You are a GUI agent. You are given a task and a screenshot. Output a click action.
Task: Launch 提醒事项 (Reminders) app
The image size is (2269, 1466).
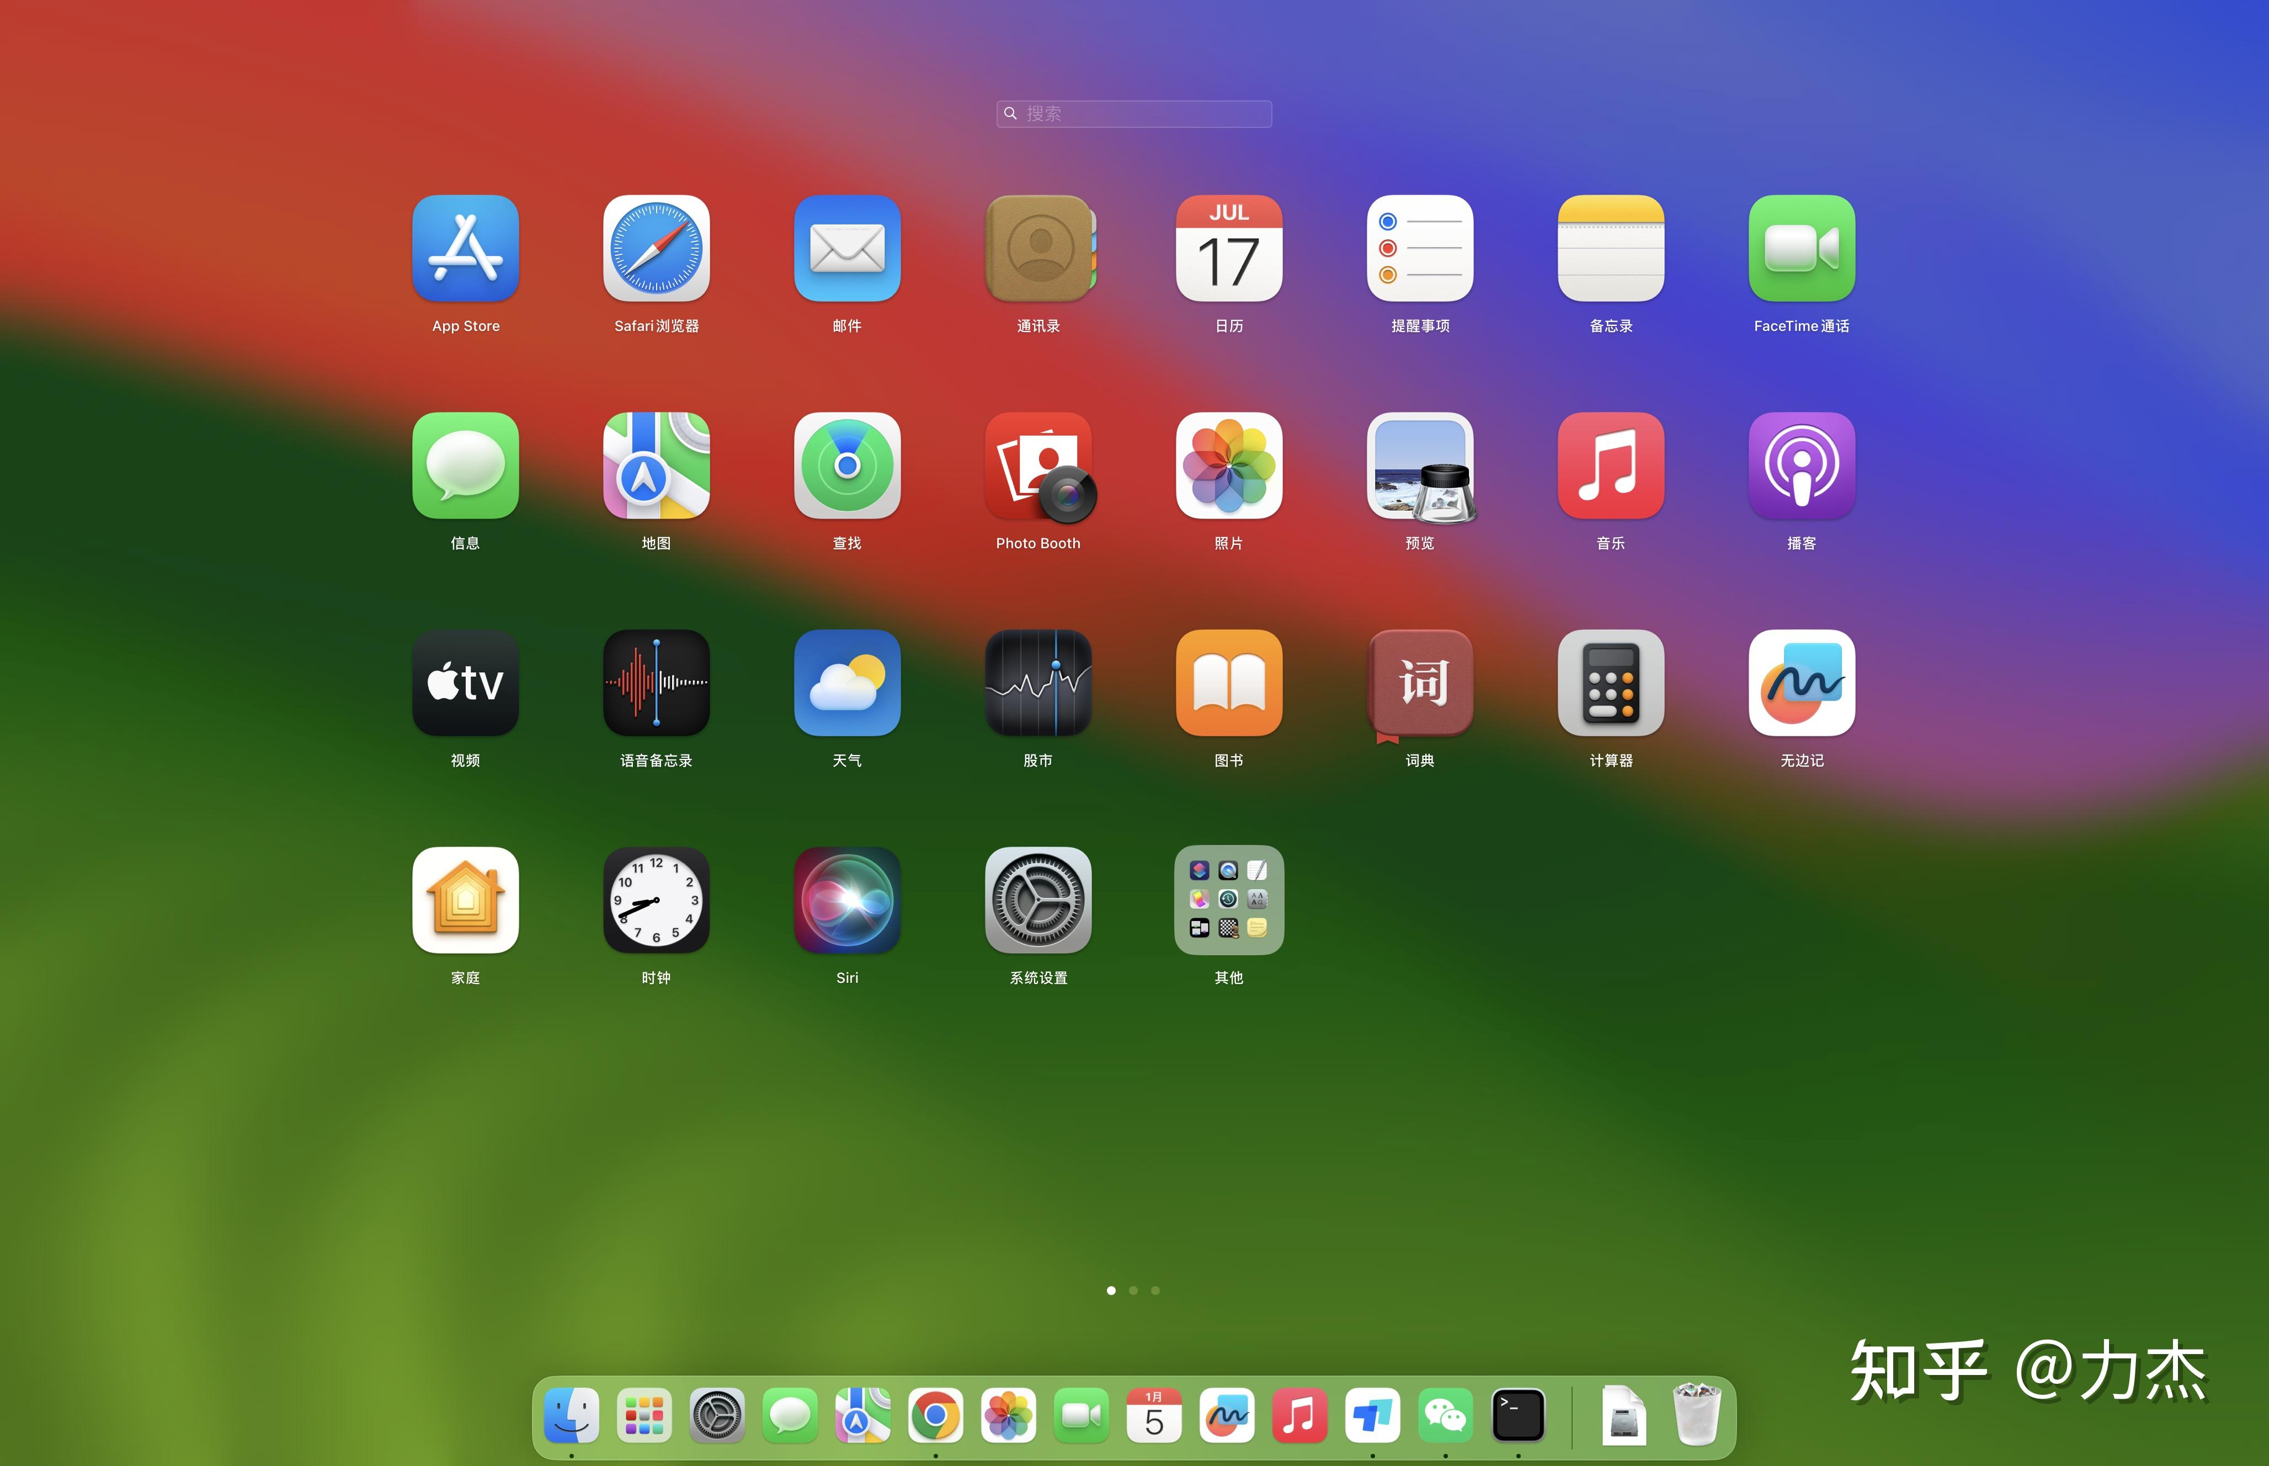pyautogui.click(x=1421, y=248)
